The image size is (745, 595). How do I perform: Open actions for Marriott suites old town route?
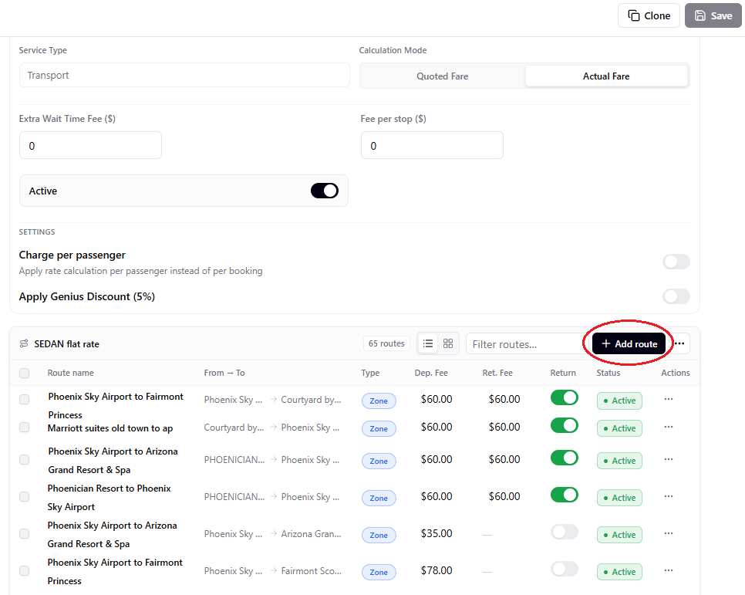[669, 427]
